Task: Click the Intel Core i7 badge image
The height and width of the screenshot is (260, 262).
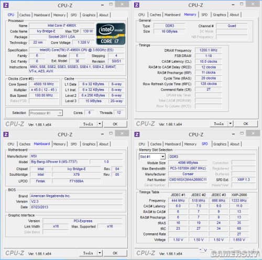Action: point(111,34)
